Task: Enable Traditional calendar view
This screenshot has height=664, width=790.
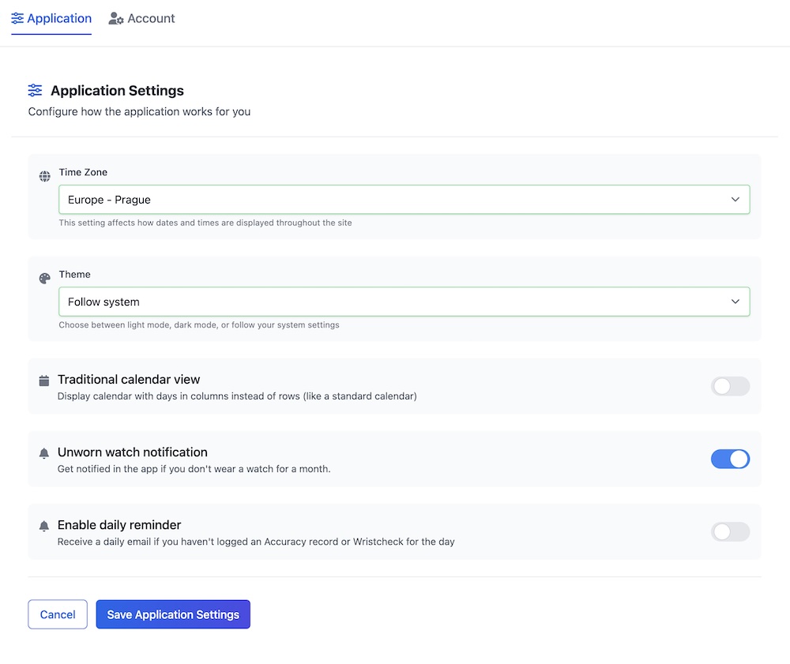Action: [730, 386]
